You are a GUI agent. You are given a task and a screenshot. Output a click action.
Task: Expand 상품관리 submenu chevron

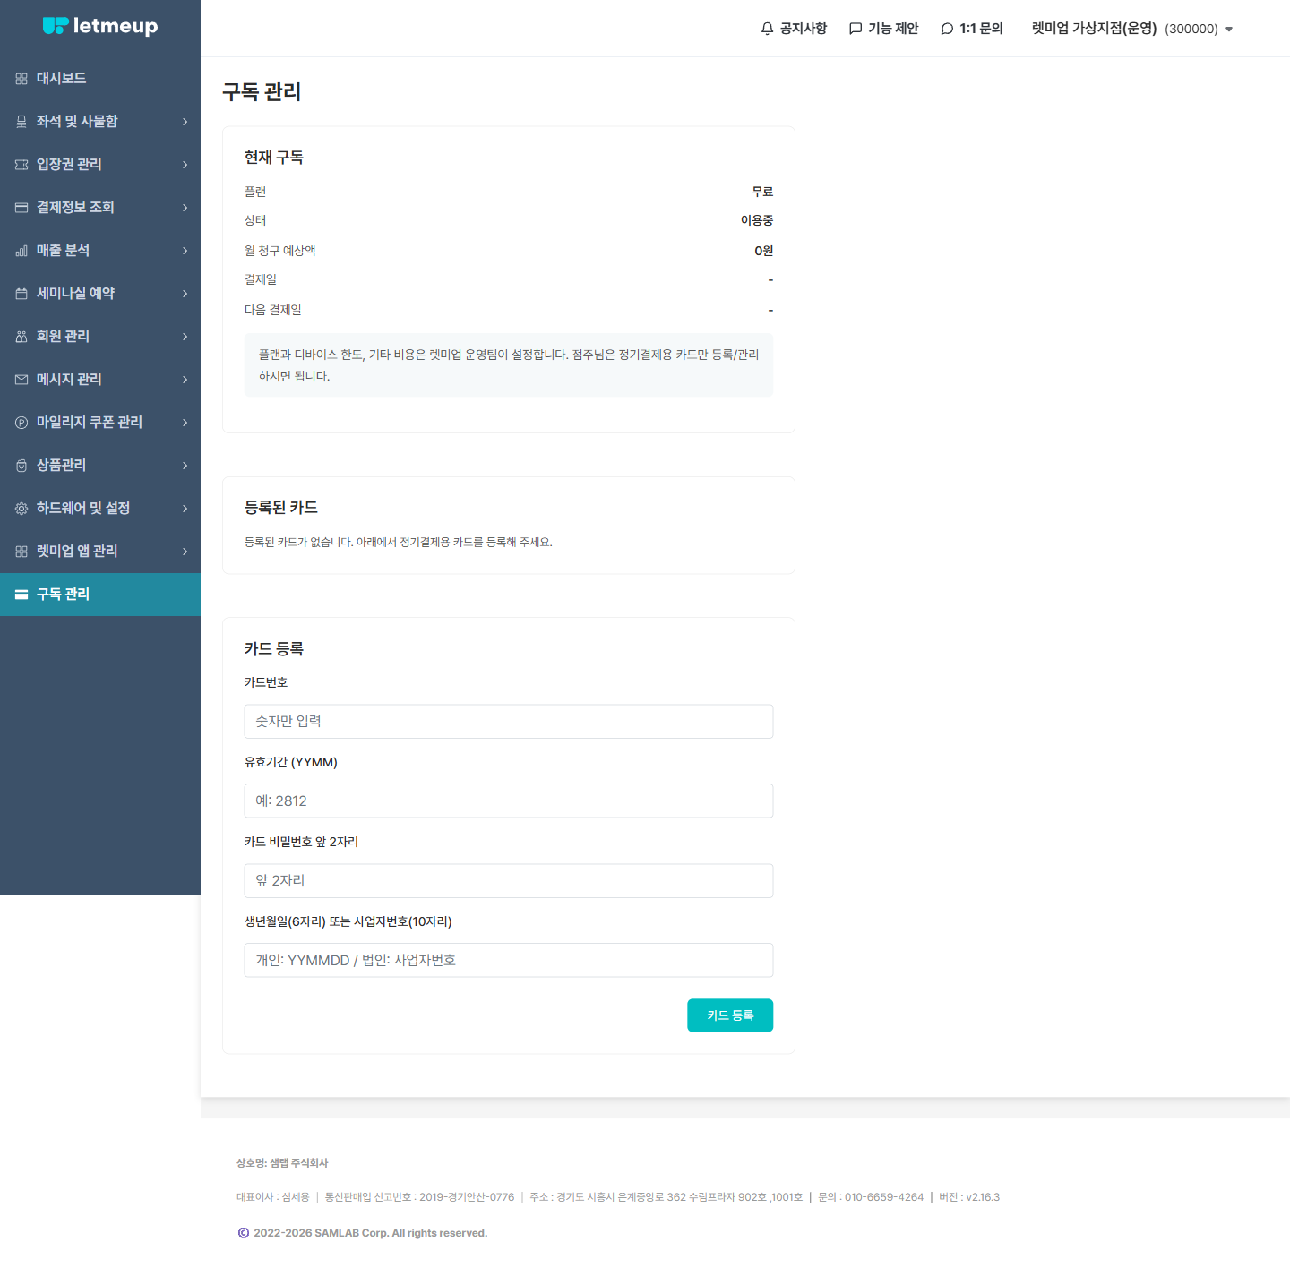click(185, 466)
